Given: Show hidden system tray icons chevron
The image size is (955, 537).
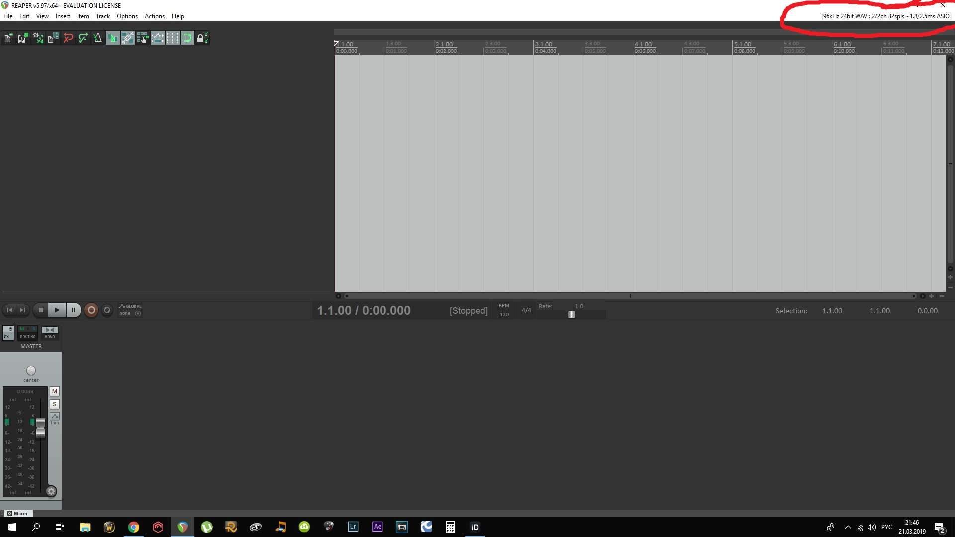Looking at the screenshot, I should (848, 527).
